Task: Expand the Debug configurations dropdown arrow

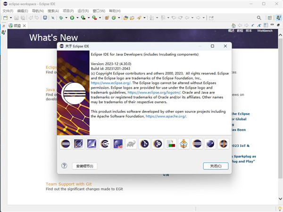Action: (x=66, y=18)
